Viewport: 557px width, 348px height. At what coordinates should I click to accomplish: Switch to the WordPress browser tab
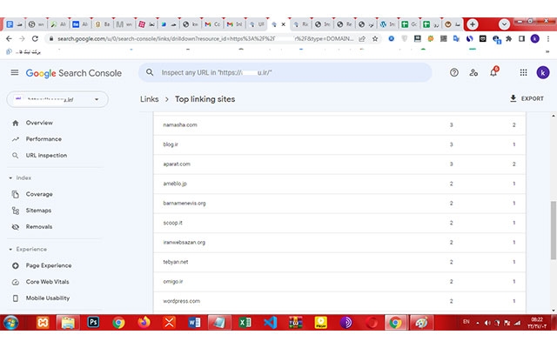(x=387, y=24)
